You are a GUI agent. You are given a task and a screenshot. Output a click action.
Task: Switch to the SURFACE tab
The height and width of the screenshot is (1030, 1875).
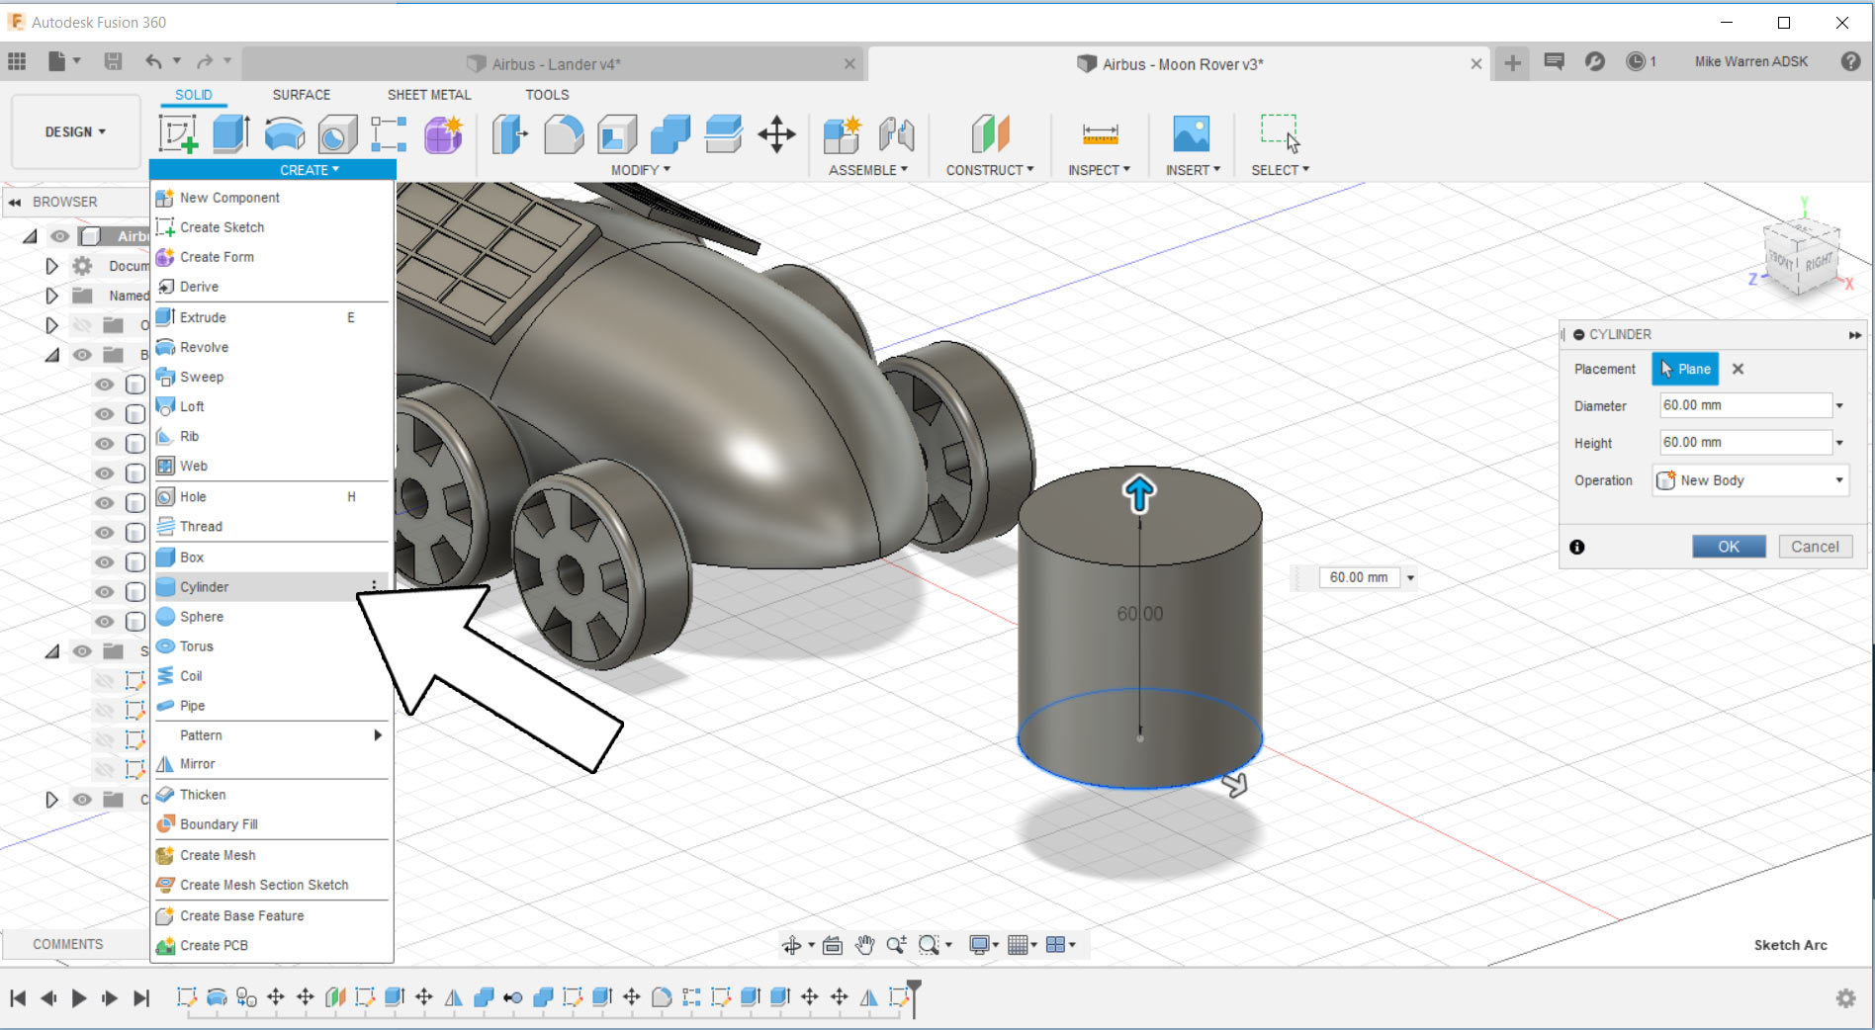pos(301,95)
